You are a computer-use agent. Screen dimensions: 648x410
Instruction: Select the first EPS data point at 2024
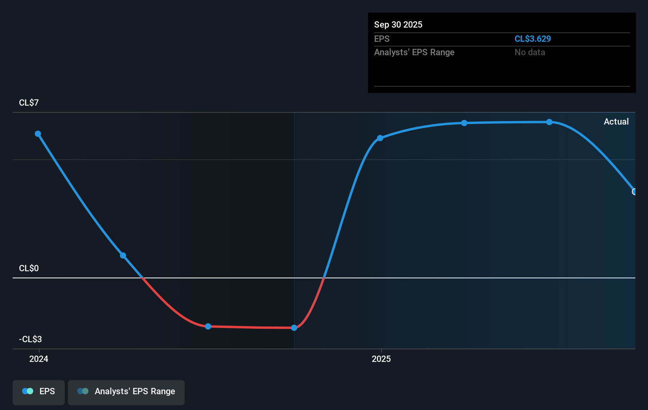tap(38, 134)
